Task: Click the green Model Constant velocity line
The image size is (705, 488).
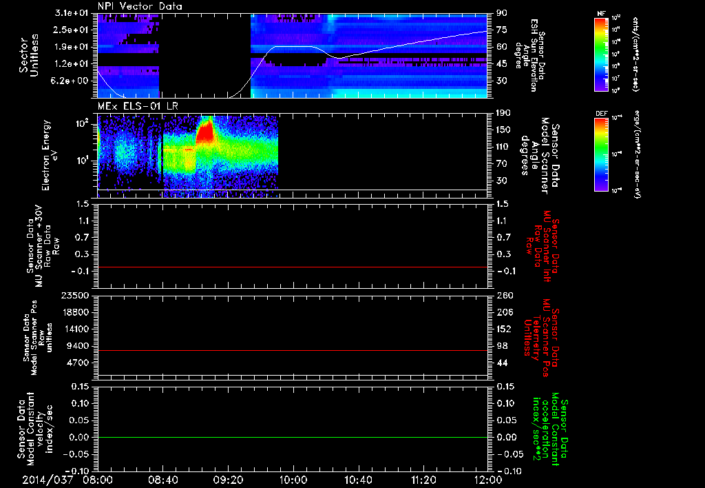Action: [x=292, y=437]
